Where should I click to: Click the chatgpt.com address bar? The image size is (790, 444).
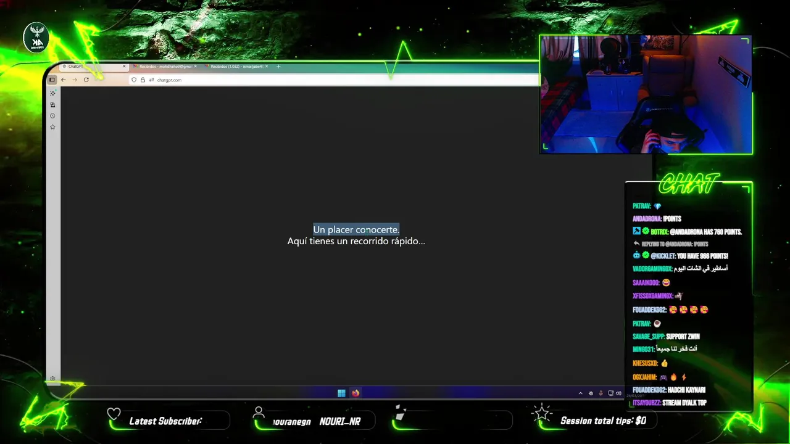(333, 80)
